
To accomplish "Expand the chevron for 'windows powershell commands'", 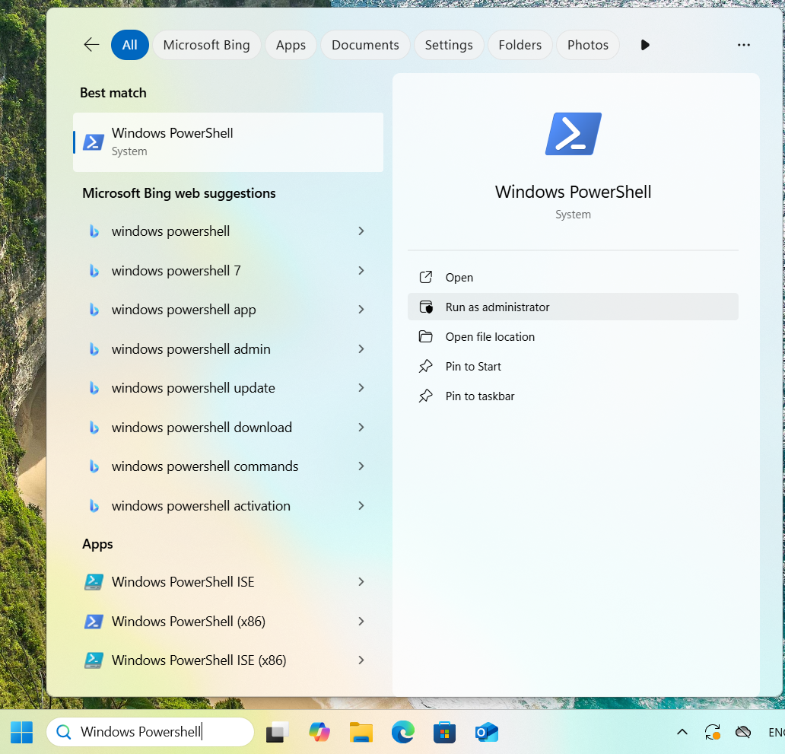I will click(x=361, y=466).
